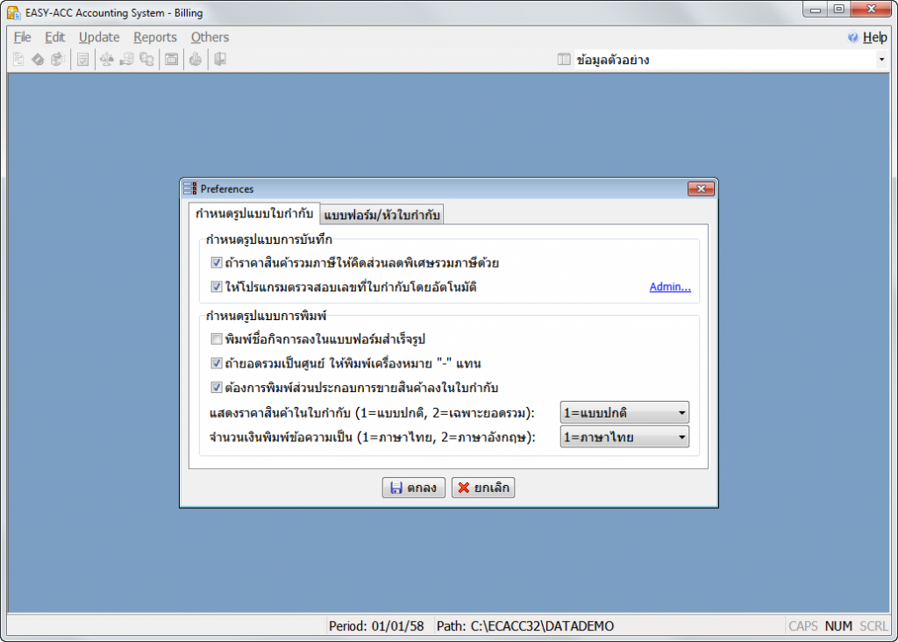Click the blue Help question mark icon
The width and height of the screenshot is (898, 642).
point(852,38)
